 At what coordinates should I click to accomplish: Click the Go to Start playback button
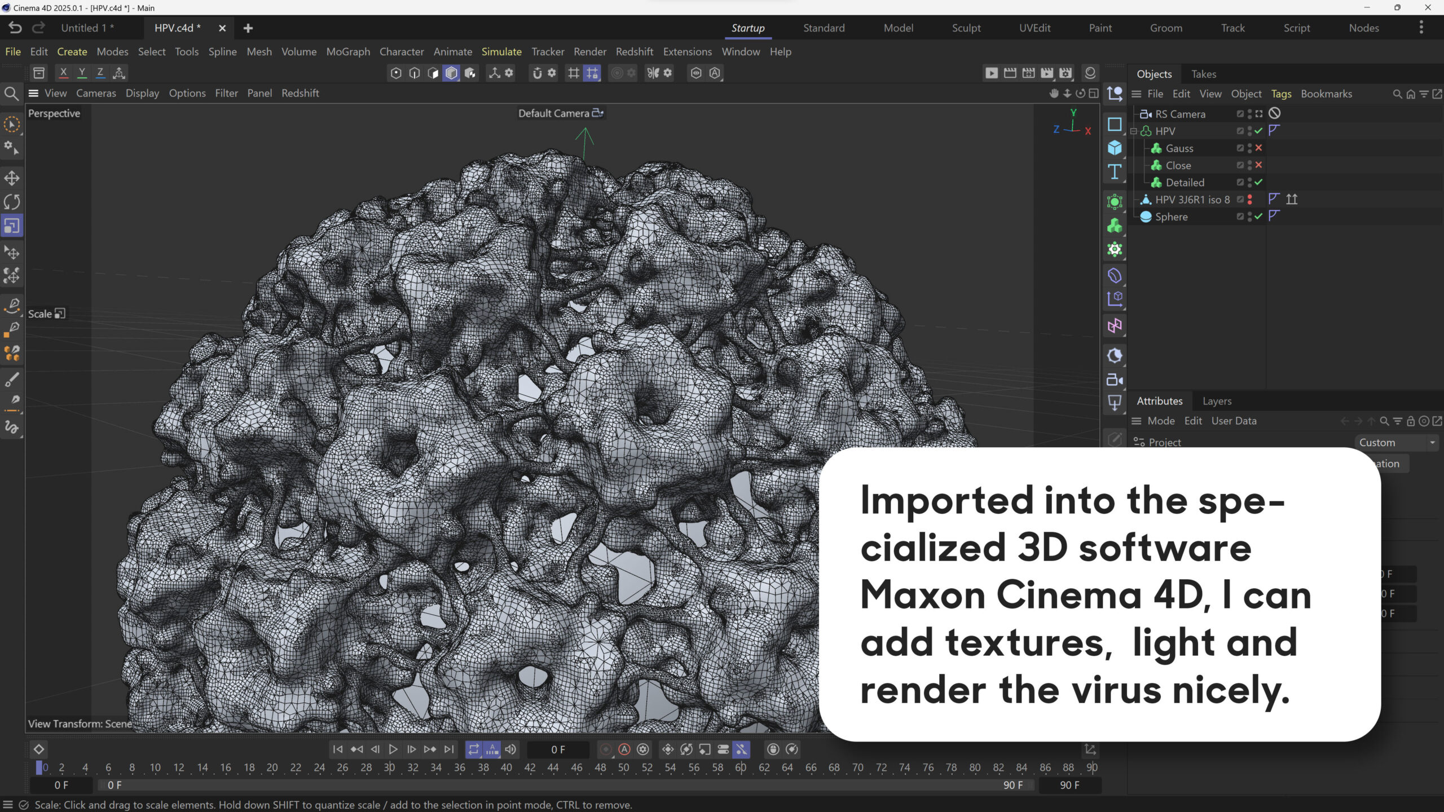click(x=337, y=749)
